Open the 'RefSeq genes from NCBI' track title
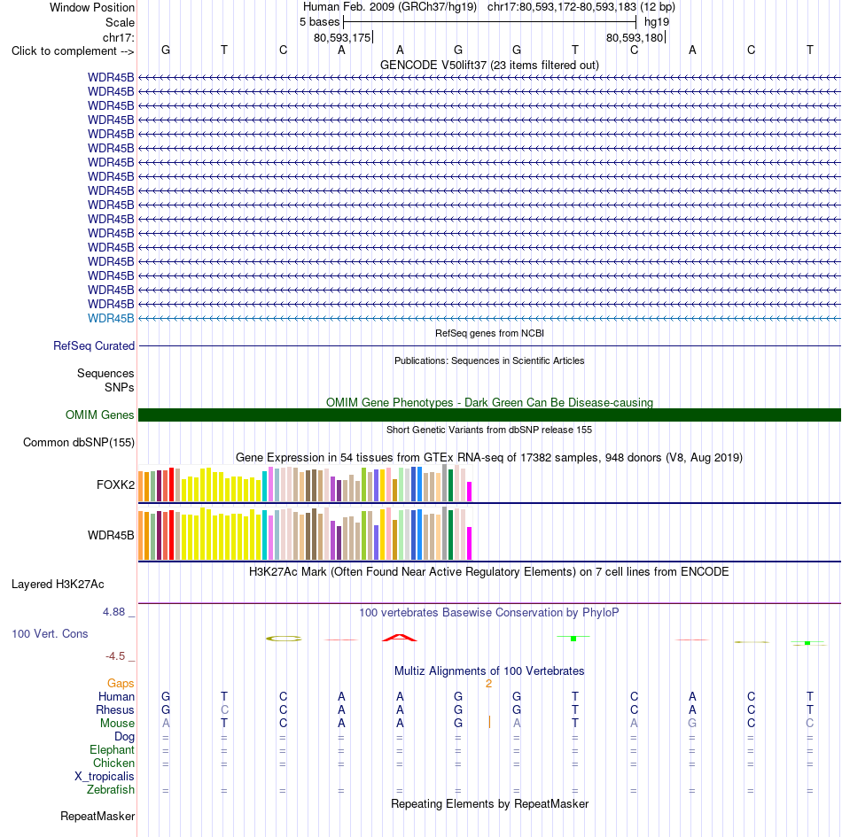Viewport: 842px width, 837px height. [x=489, y=333]
